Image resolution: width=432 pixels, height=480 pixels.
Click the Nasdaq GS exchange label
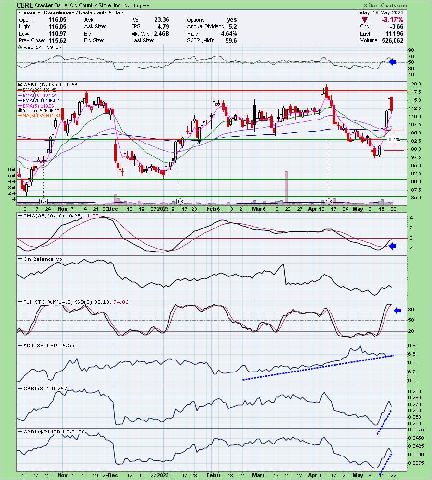coord(136,5)
